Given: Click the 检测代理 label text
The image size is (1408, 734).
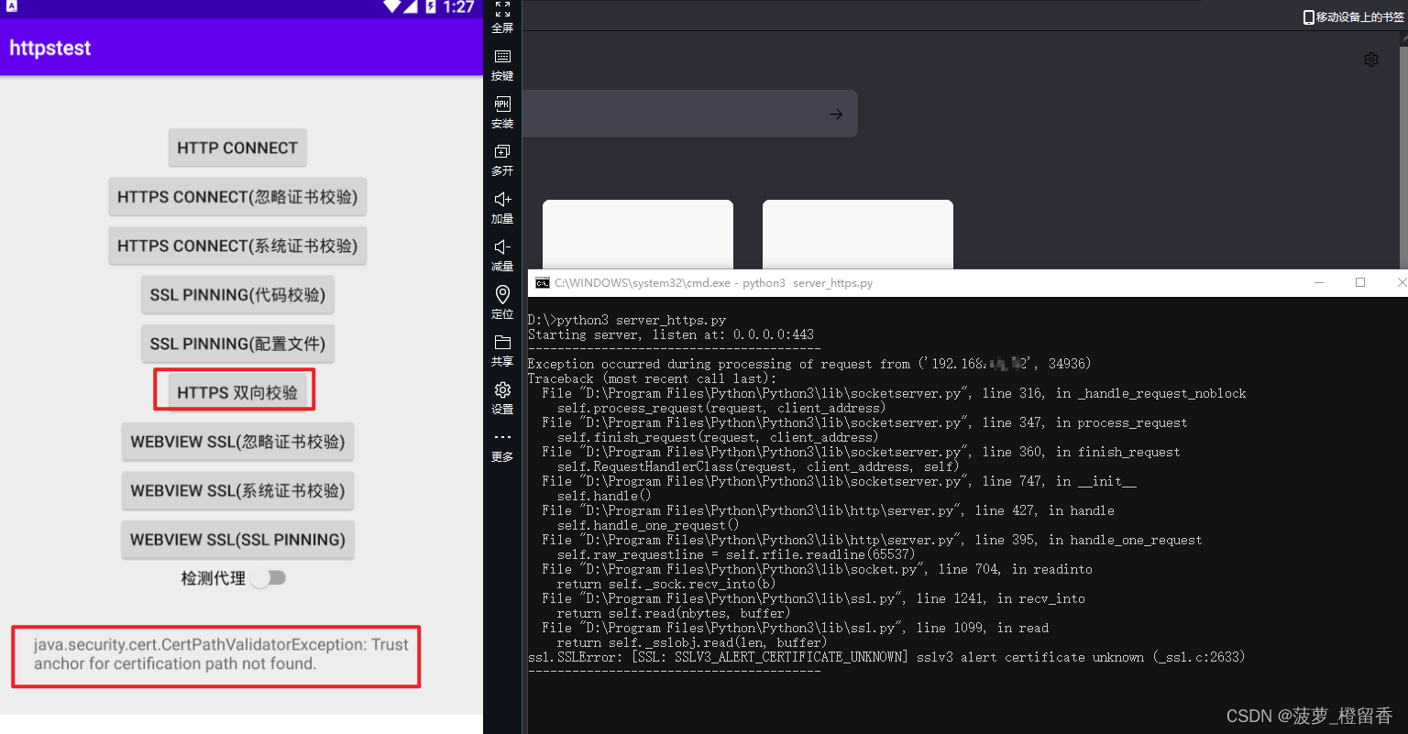Looking at the screenshot, I should click(x=213, y=578).
